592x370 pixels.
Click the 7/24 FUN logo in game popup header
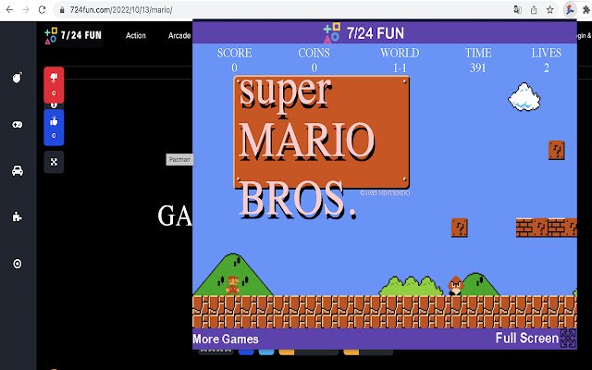(364, 33)
